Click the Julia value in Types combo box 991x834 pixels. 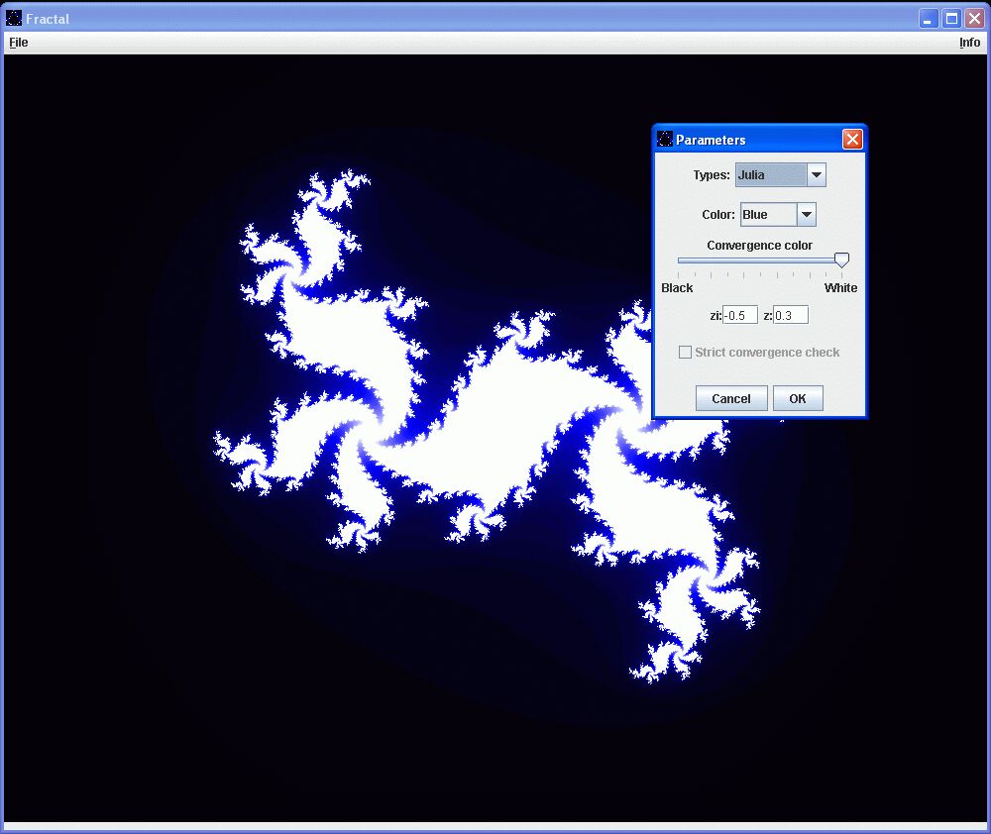click(x=771, y=175)
